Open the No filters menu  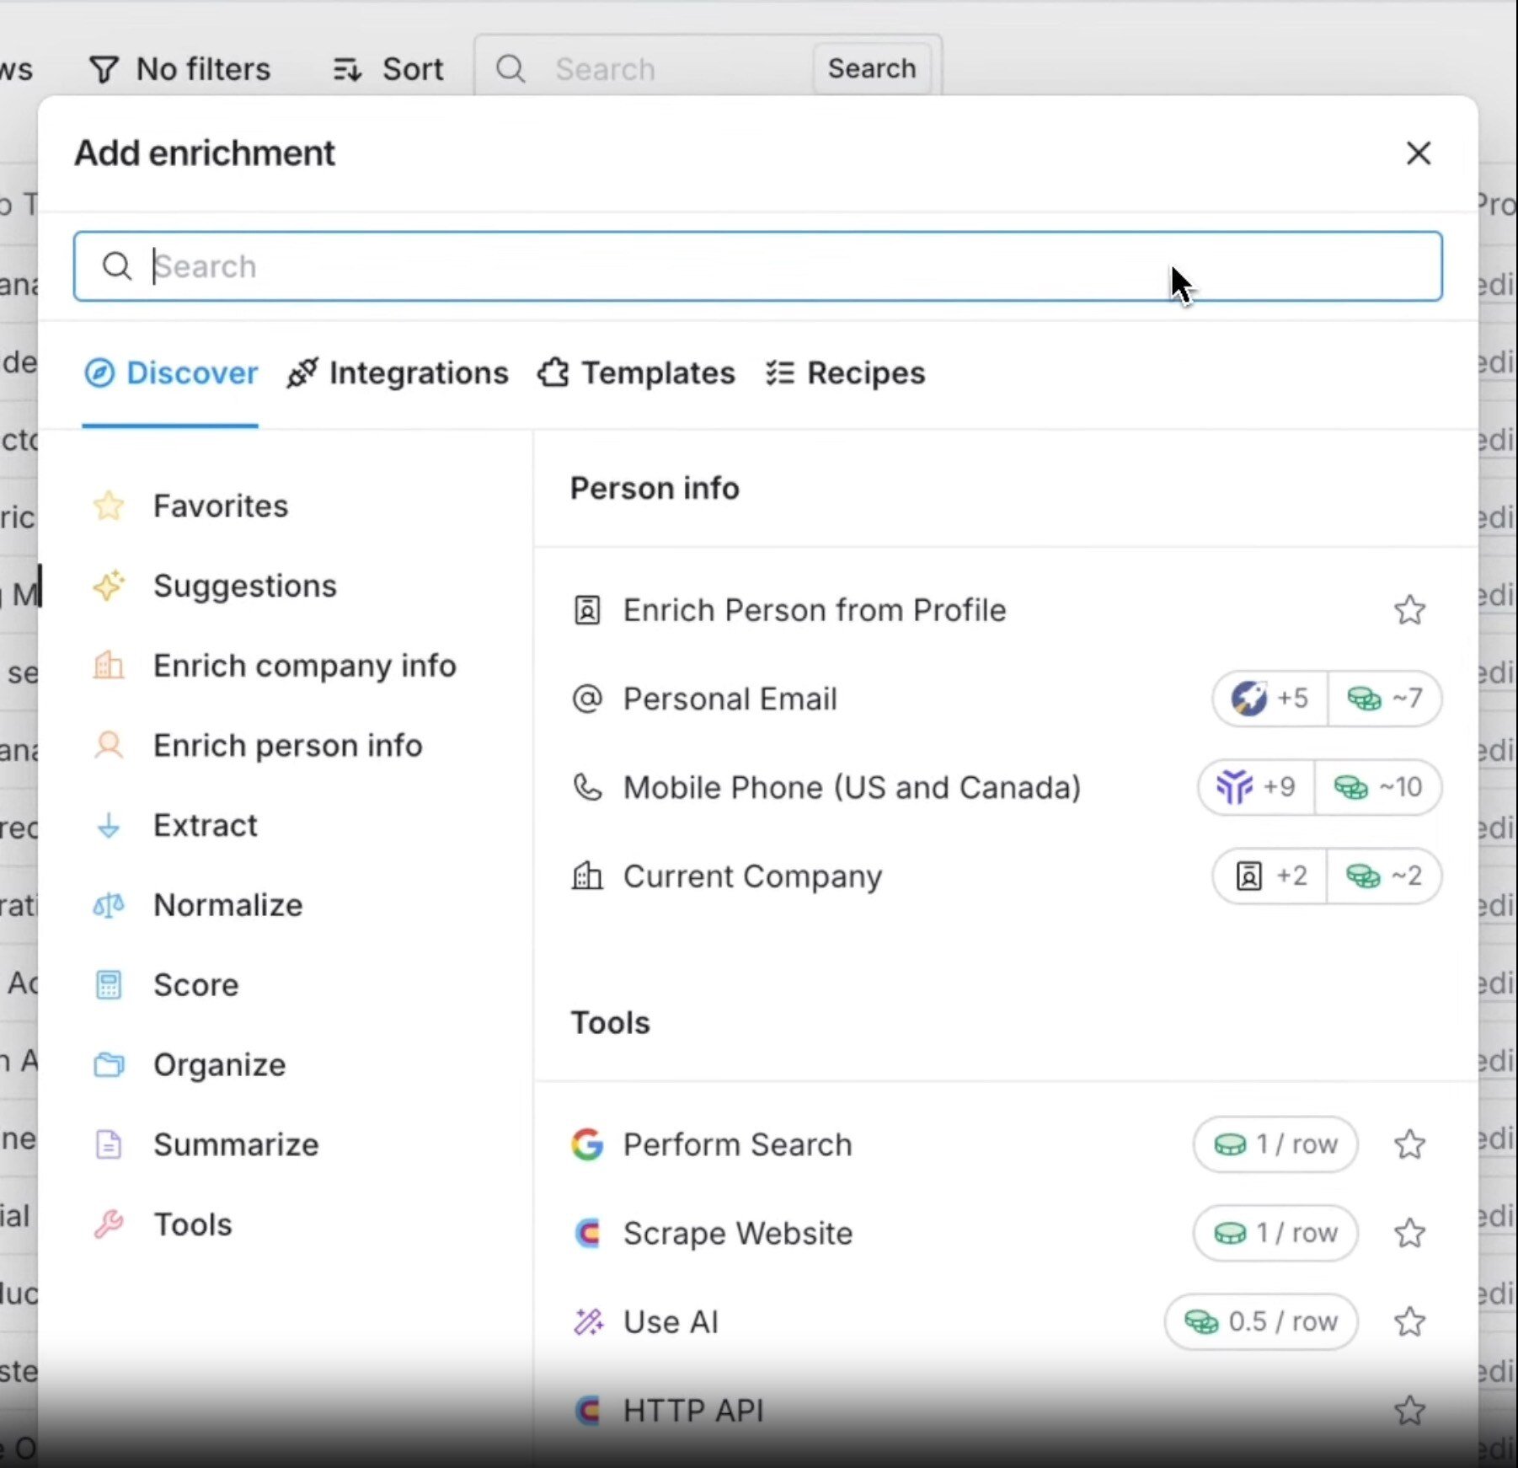pyautogui.click(x=180, y=69)
